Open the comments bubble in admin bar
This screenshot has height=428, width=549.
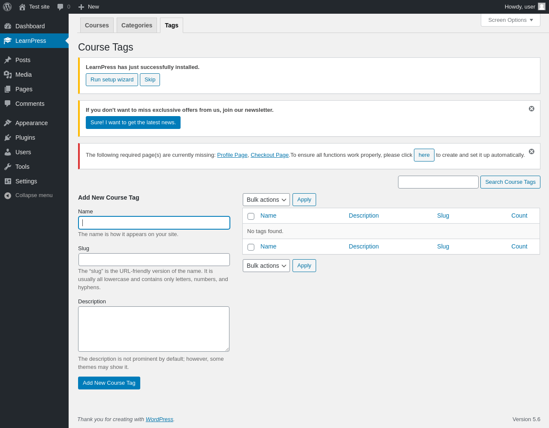coord(60,7)
